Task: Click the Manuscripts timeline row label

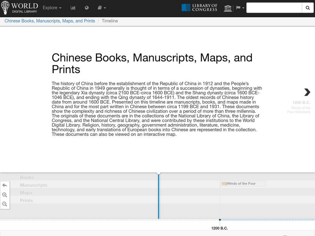Action: [x=33, y=185]
